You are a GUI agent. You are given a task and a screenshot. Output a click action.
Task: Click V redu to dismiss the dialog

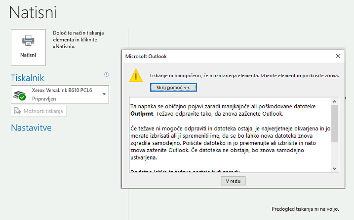[x=233, y=181]
